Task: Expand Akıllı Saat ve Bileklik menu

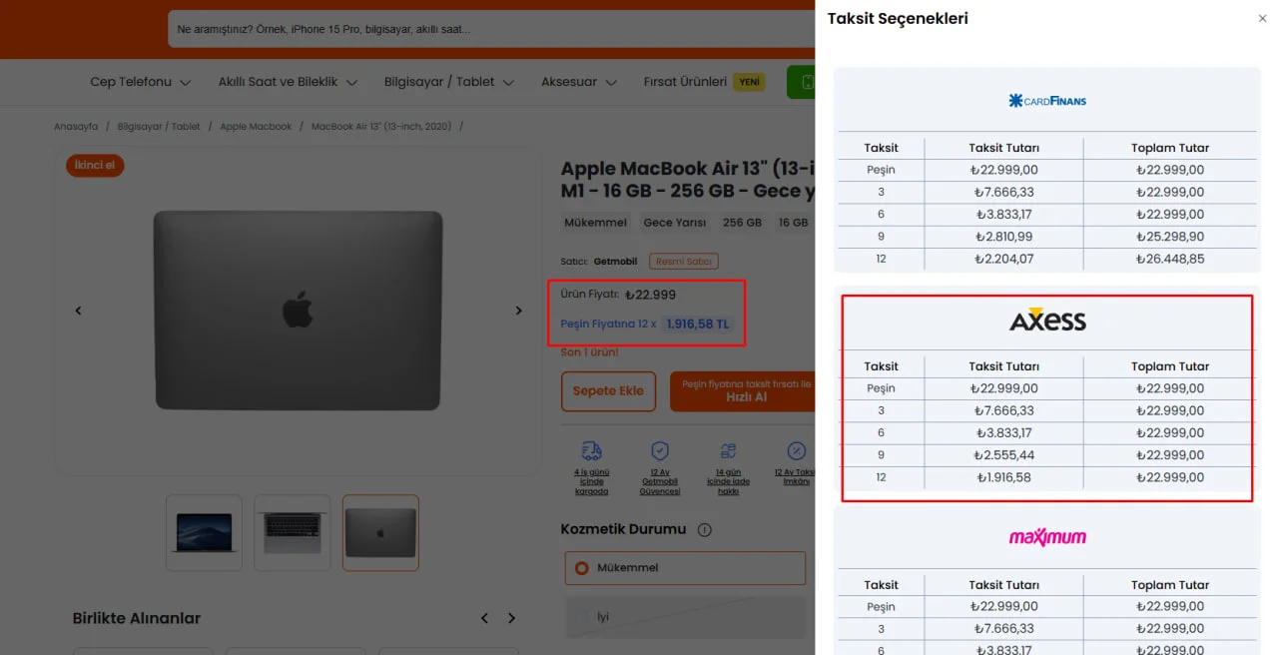Action: pyautogui.click(x=288, y=82)
